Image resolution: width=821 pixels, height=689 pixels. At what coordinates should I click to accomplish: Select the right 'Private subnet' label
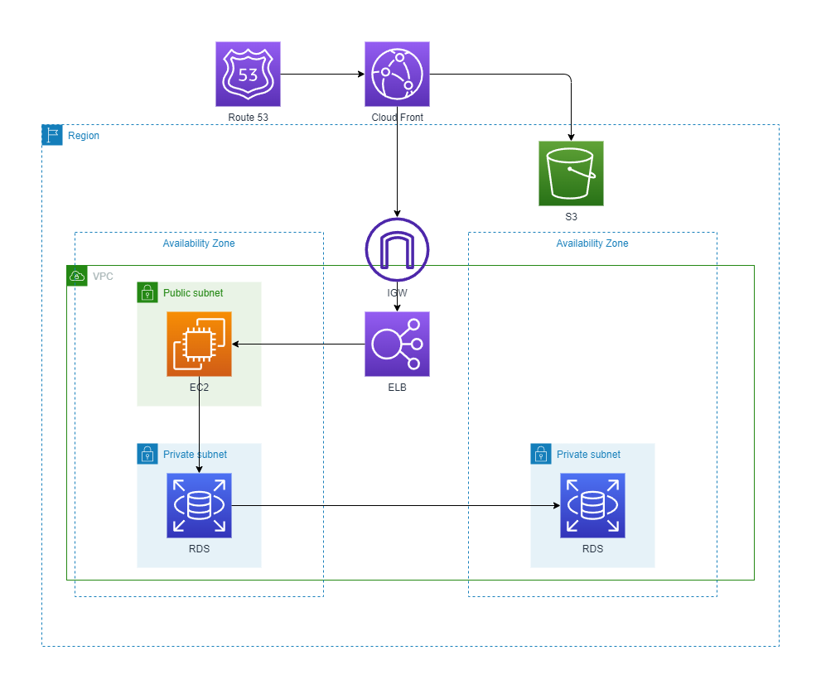pyautogui.click(x=588, y=455)
